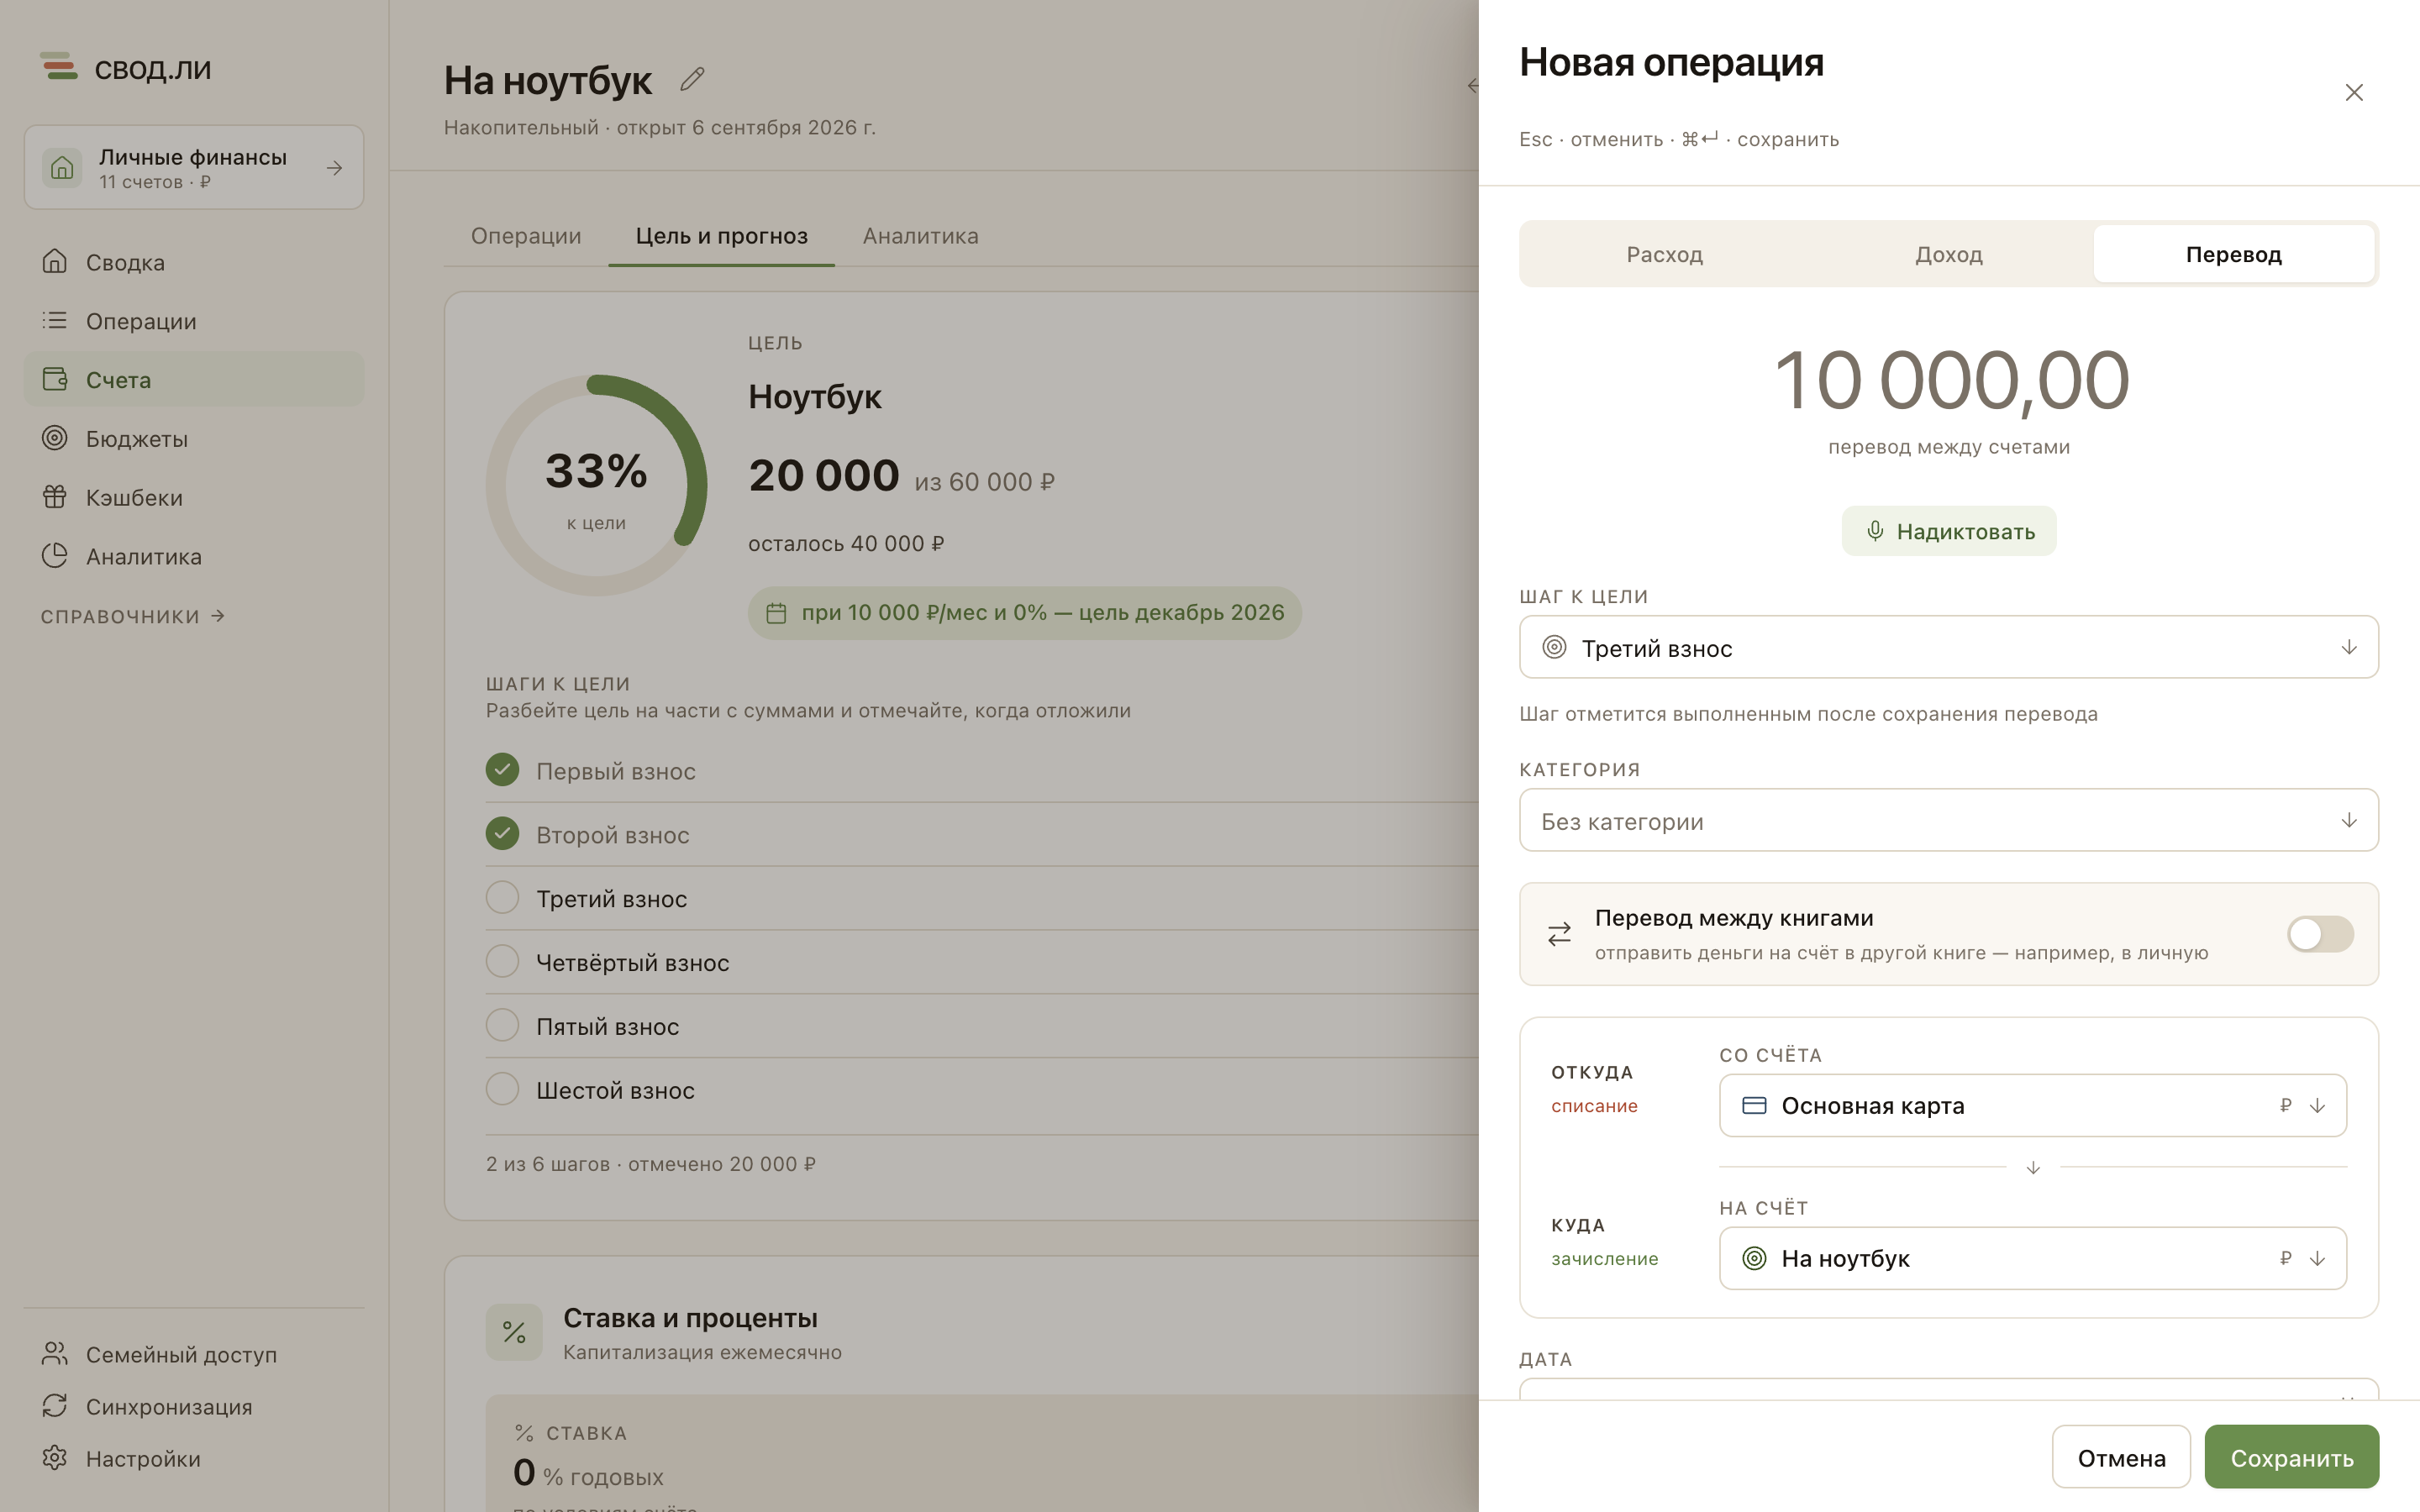The height and width of the screenshot is (1512, 2420).
Task: Uncheck the Второй взнос step
Action: click(x=502, y=833)
